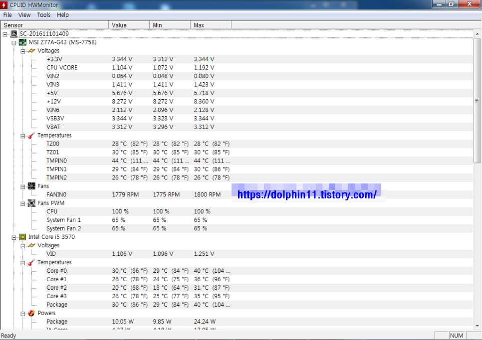This screenshot has height=340, width=482.
Task: Collapse the motherboard Voltages group
Action: click(23, 51)
